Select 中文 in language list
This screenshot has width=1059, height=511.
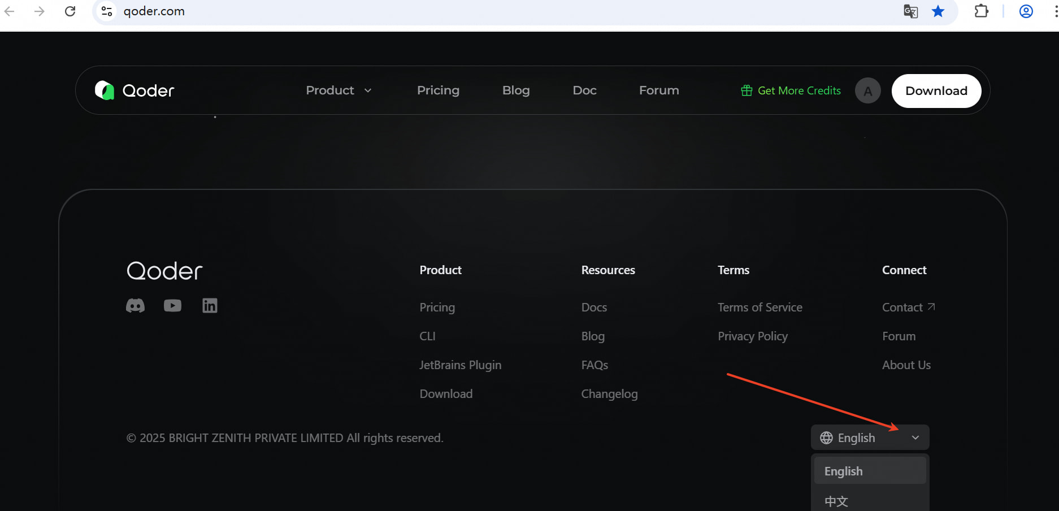point(870,501)
